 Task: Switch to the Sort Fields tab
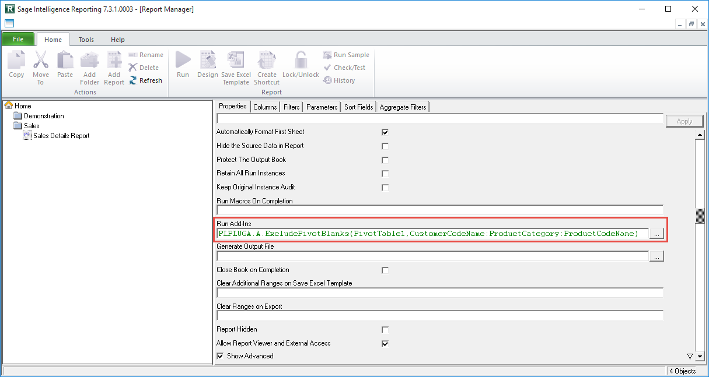pyautogui.click(x=359, y=107)
